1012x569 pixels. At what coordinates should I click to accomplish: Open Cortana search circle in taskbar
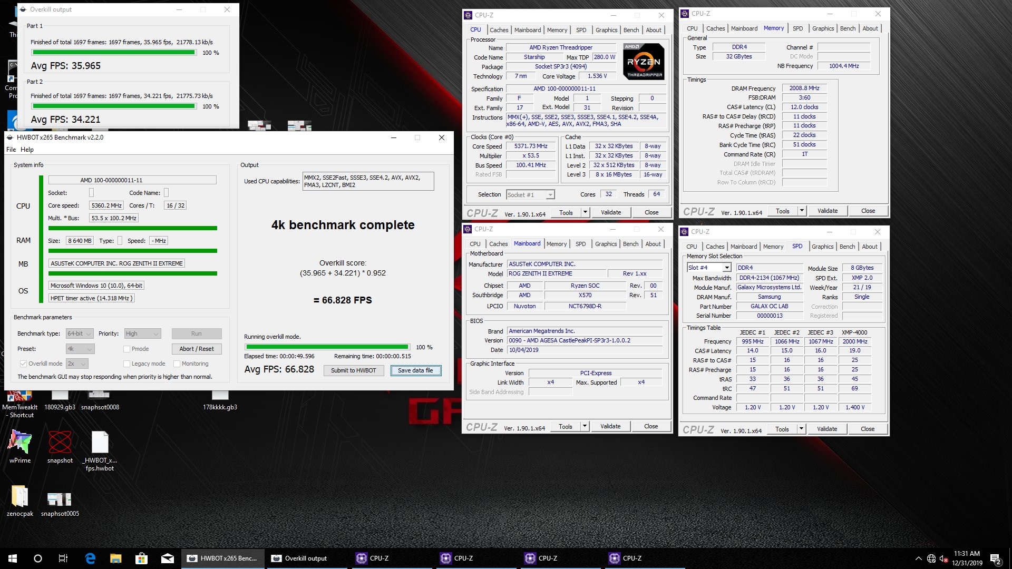pyautogui.click(x=37, y=558)
